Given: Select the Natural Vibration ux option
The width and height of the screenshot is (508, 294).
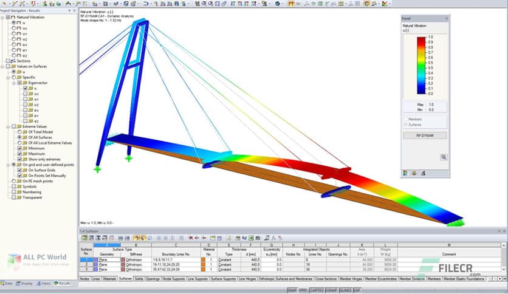Looking at the screenshot, I should 14,28.
